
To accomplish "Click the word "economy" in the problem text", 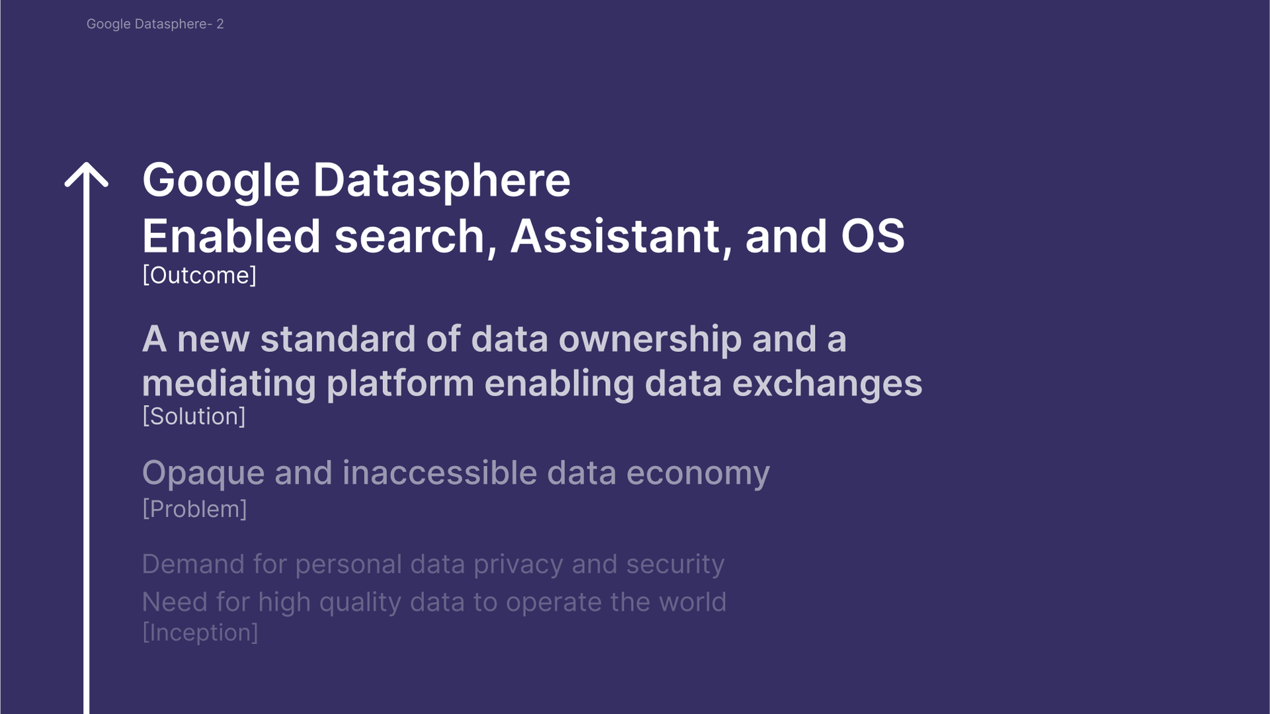I will [x=698, y=474].
